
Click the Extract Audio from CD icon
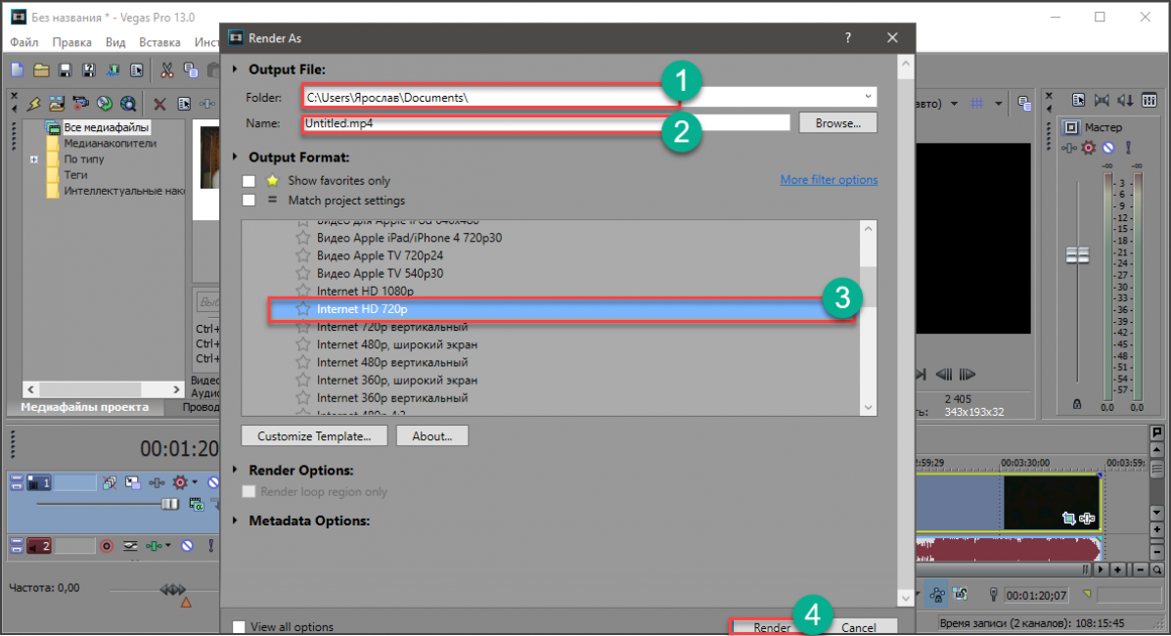(x=104, y=103)
